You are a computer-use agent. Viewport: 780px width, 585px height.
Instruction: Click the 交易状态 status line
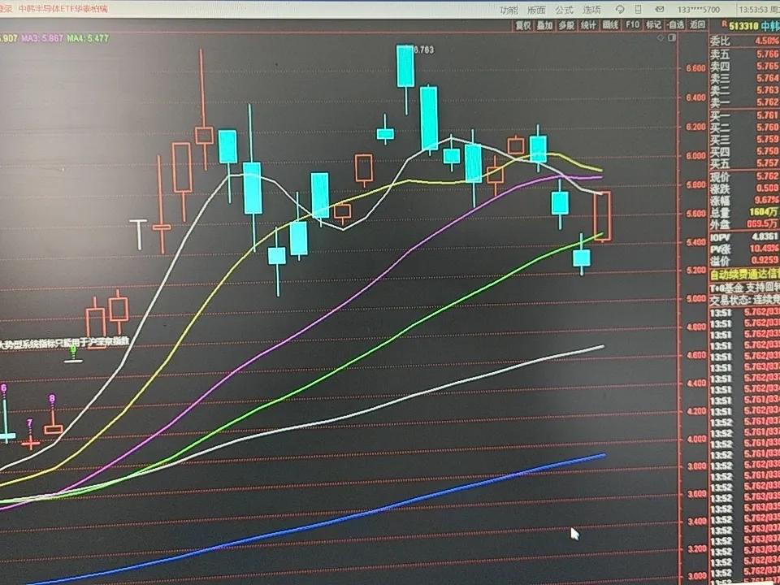tap(744, 300)
